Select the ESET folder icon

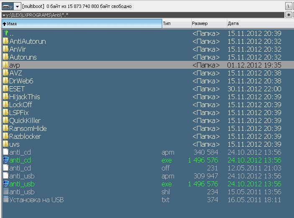(x=5, y=89)
